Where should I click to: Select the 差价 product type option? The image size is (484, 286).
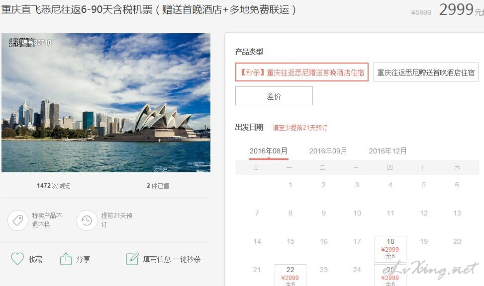[x=274, y=96]
